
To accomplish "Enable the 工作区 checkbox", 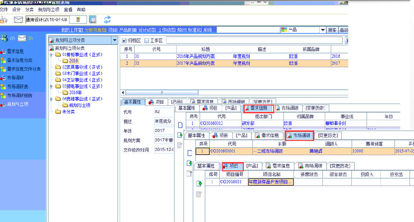I will 147,41.
